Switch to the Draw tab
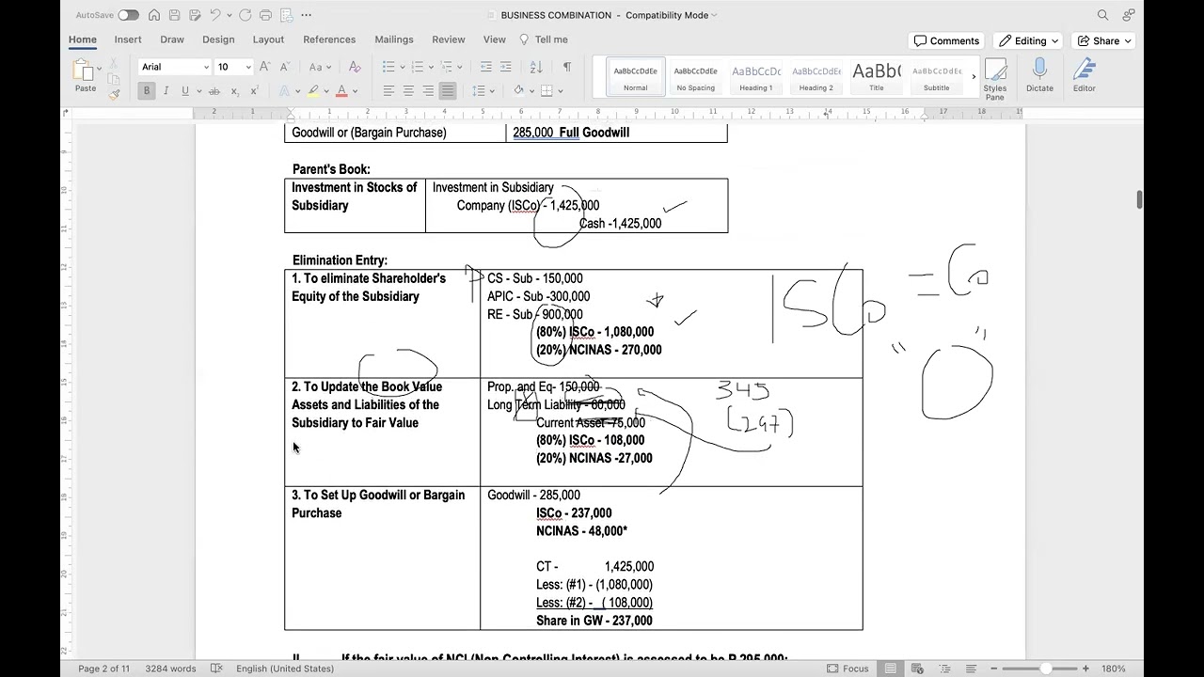1204x677 pixels. pos(172,39)
